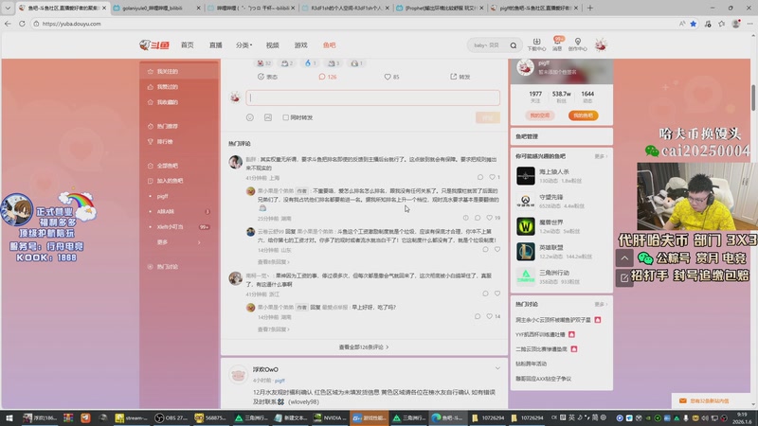Click the comment submit button
The height and width of the screenshot is (426, 758).
pos(487,117)
